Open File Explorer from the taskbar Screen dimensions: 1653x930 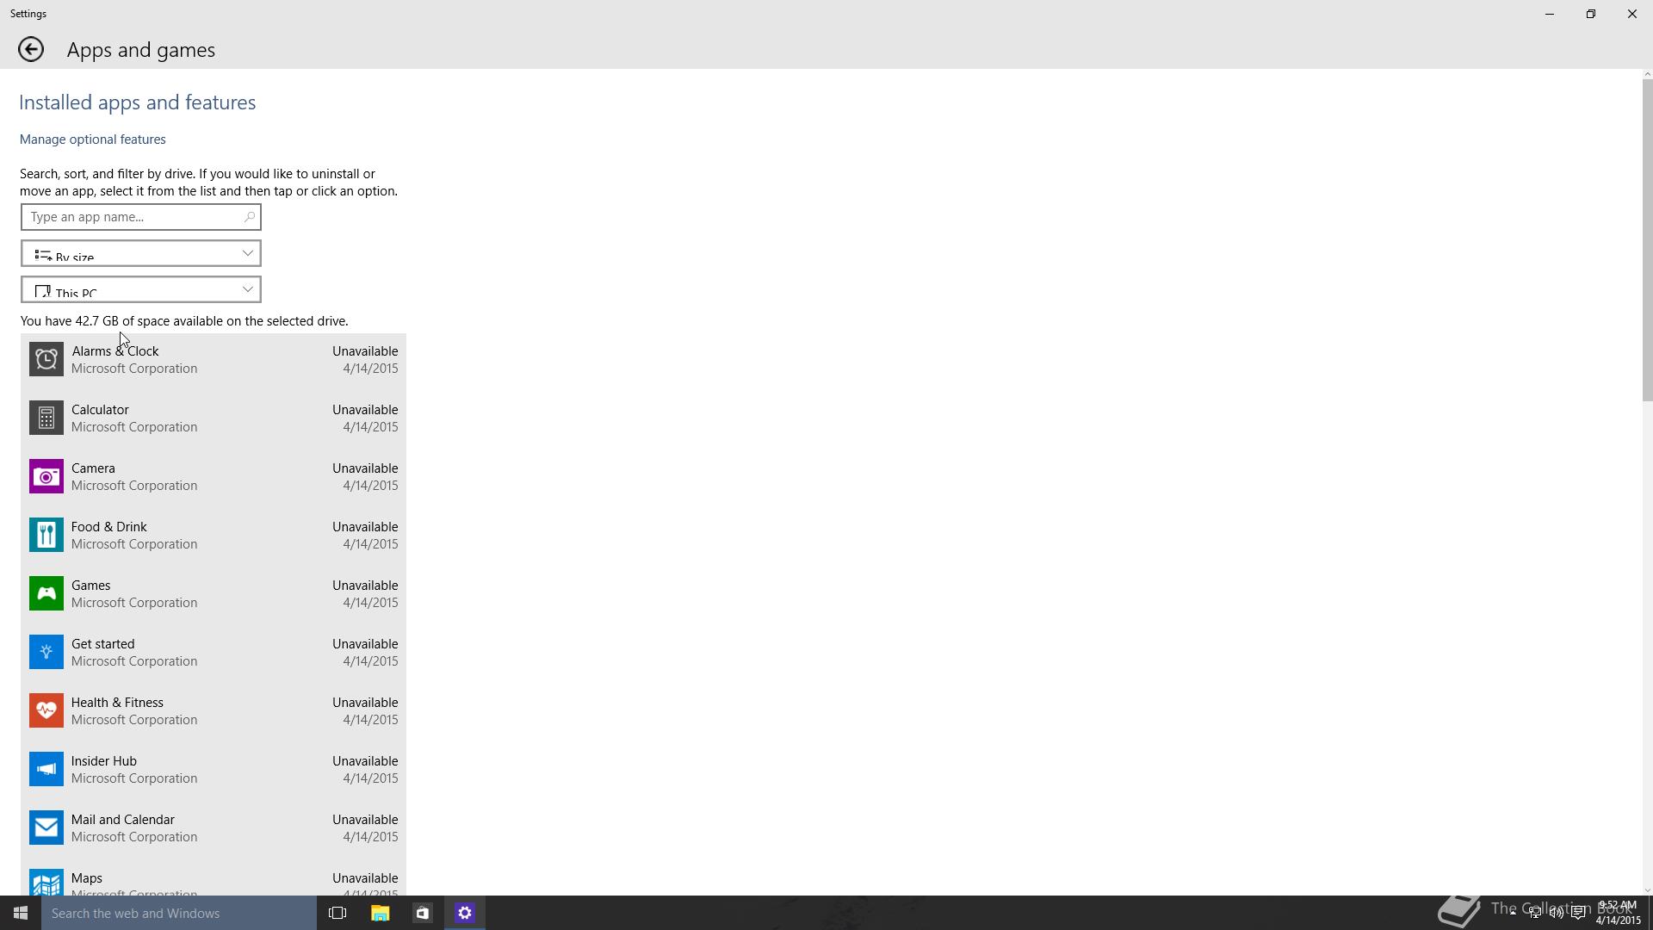tap(380, 913)
